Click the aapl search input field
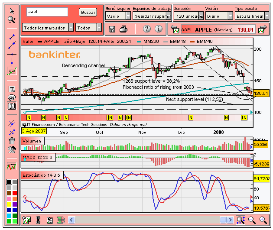Screen dimensions: 273x230 tap(47, 12)
